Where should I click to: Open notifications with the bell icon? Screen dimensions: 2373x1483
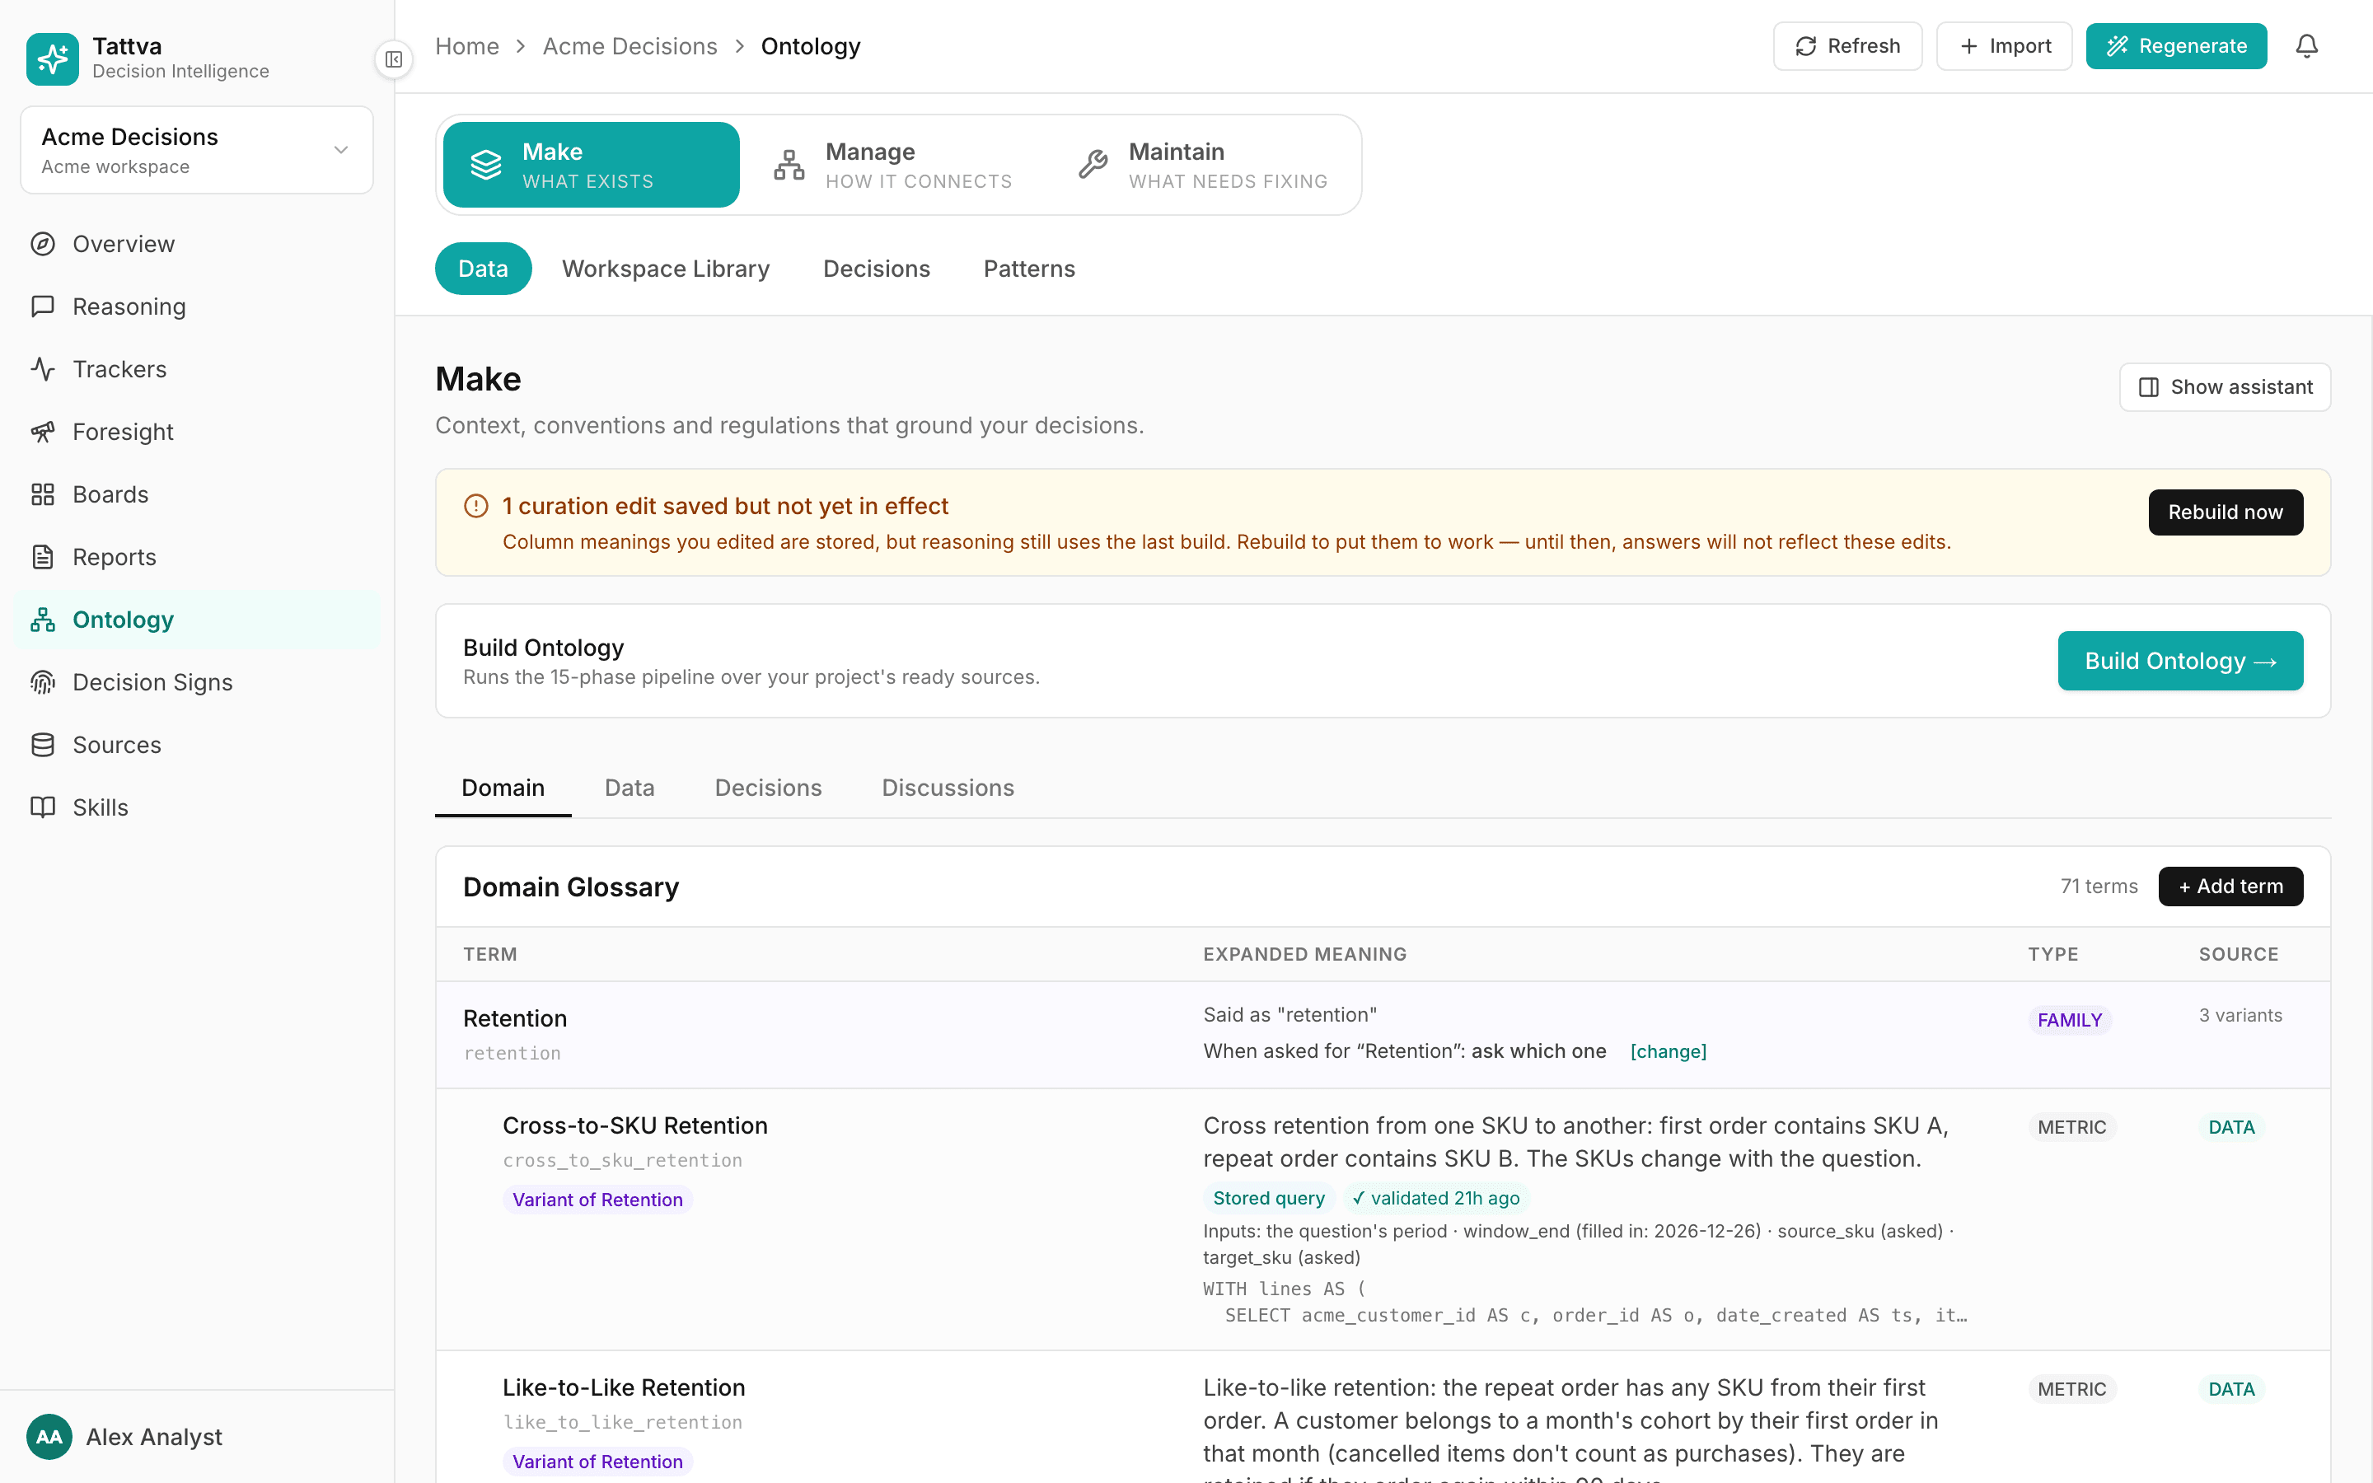[2306, 46]
